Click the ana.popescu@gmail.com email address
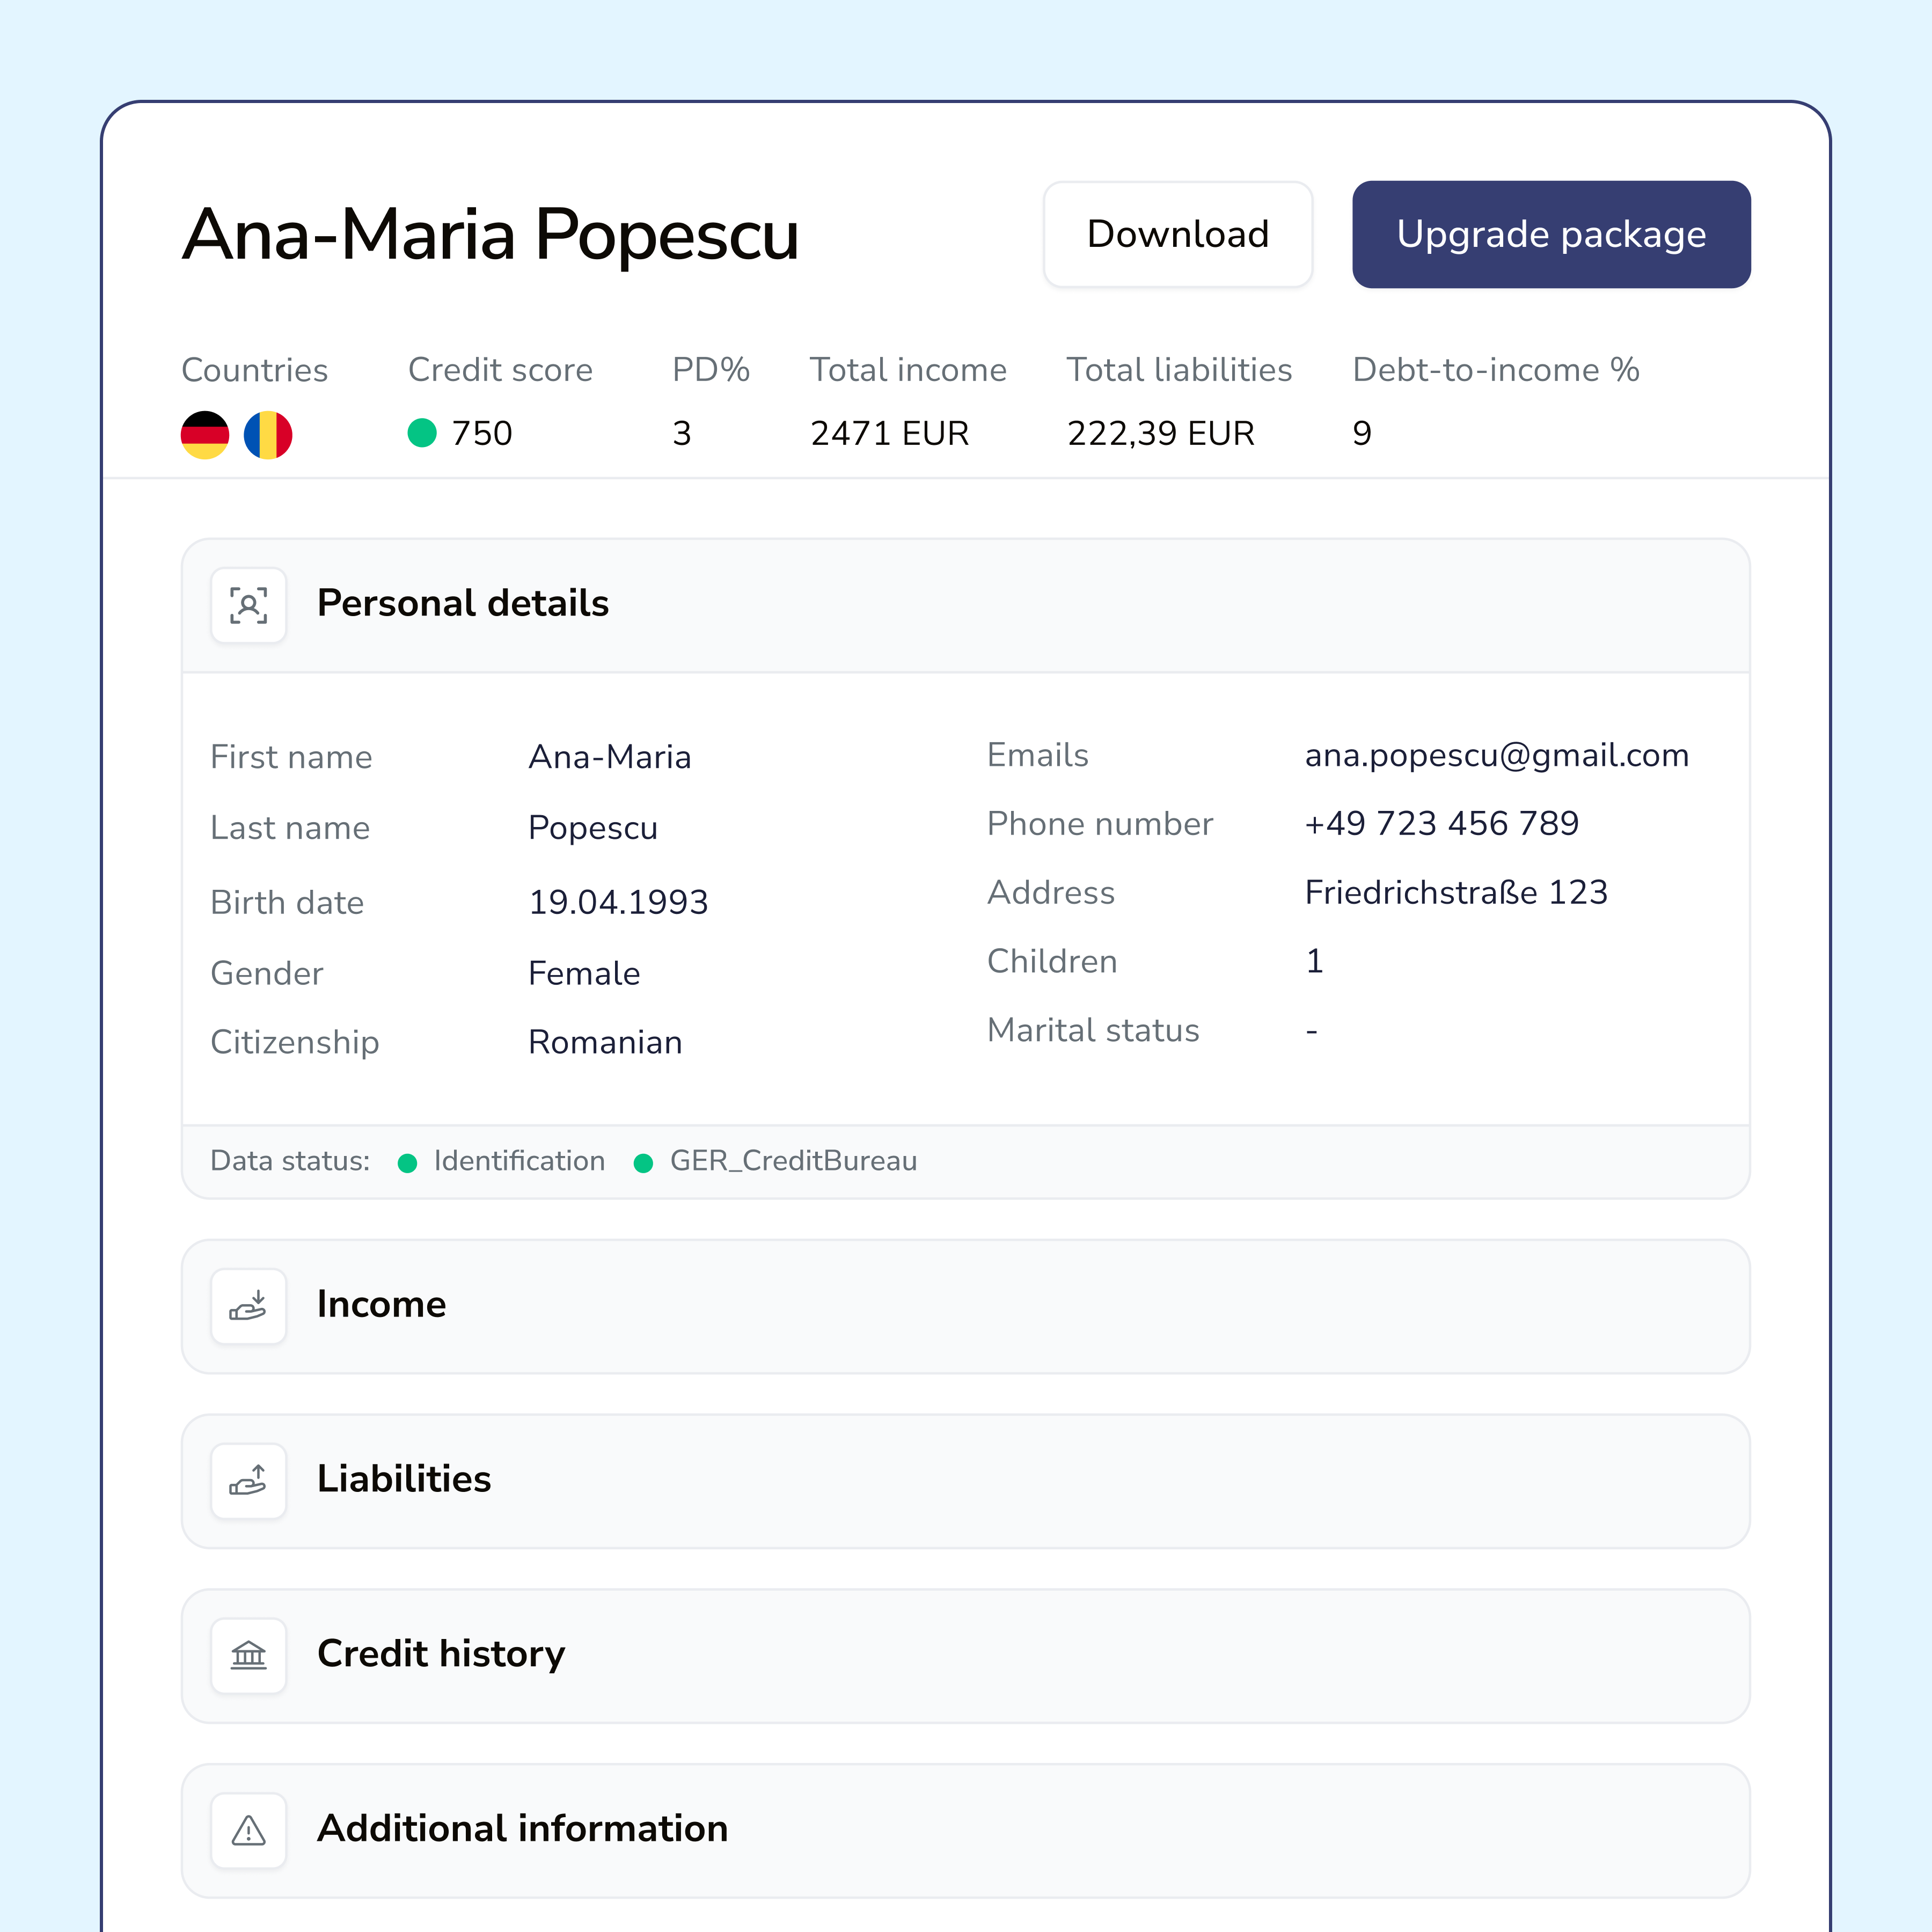The height and width of the screenshot is (1932, 1932). 1496,755
